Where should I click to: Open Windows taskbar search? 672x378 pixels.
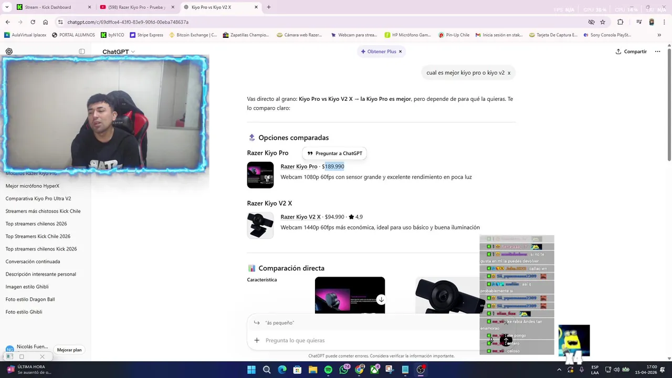(x=267, y=370)
